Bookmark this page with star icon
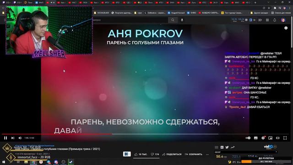The width and height of the screenshot is (293, 165). pyautogui.click(x=269, y=8)
